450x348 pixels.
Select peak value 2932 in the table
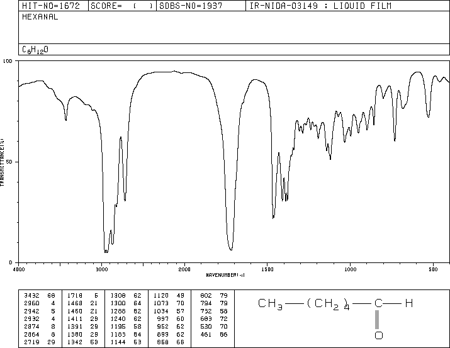coord(31,318)
